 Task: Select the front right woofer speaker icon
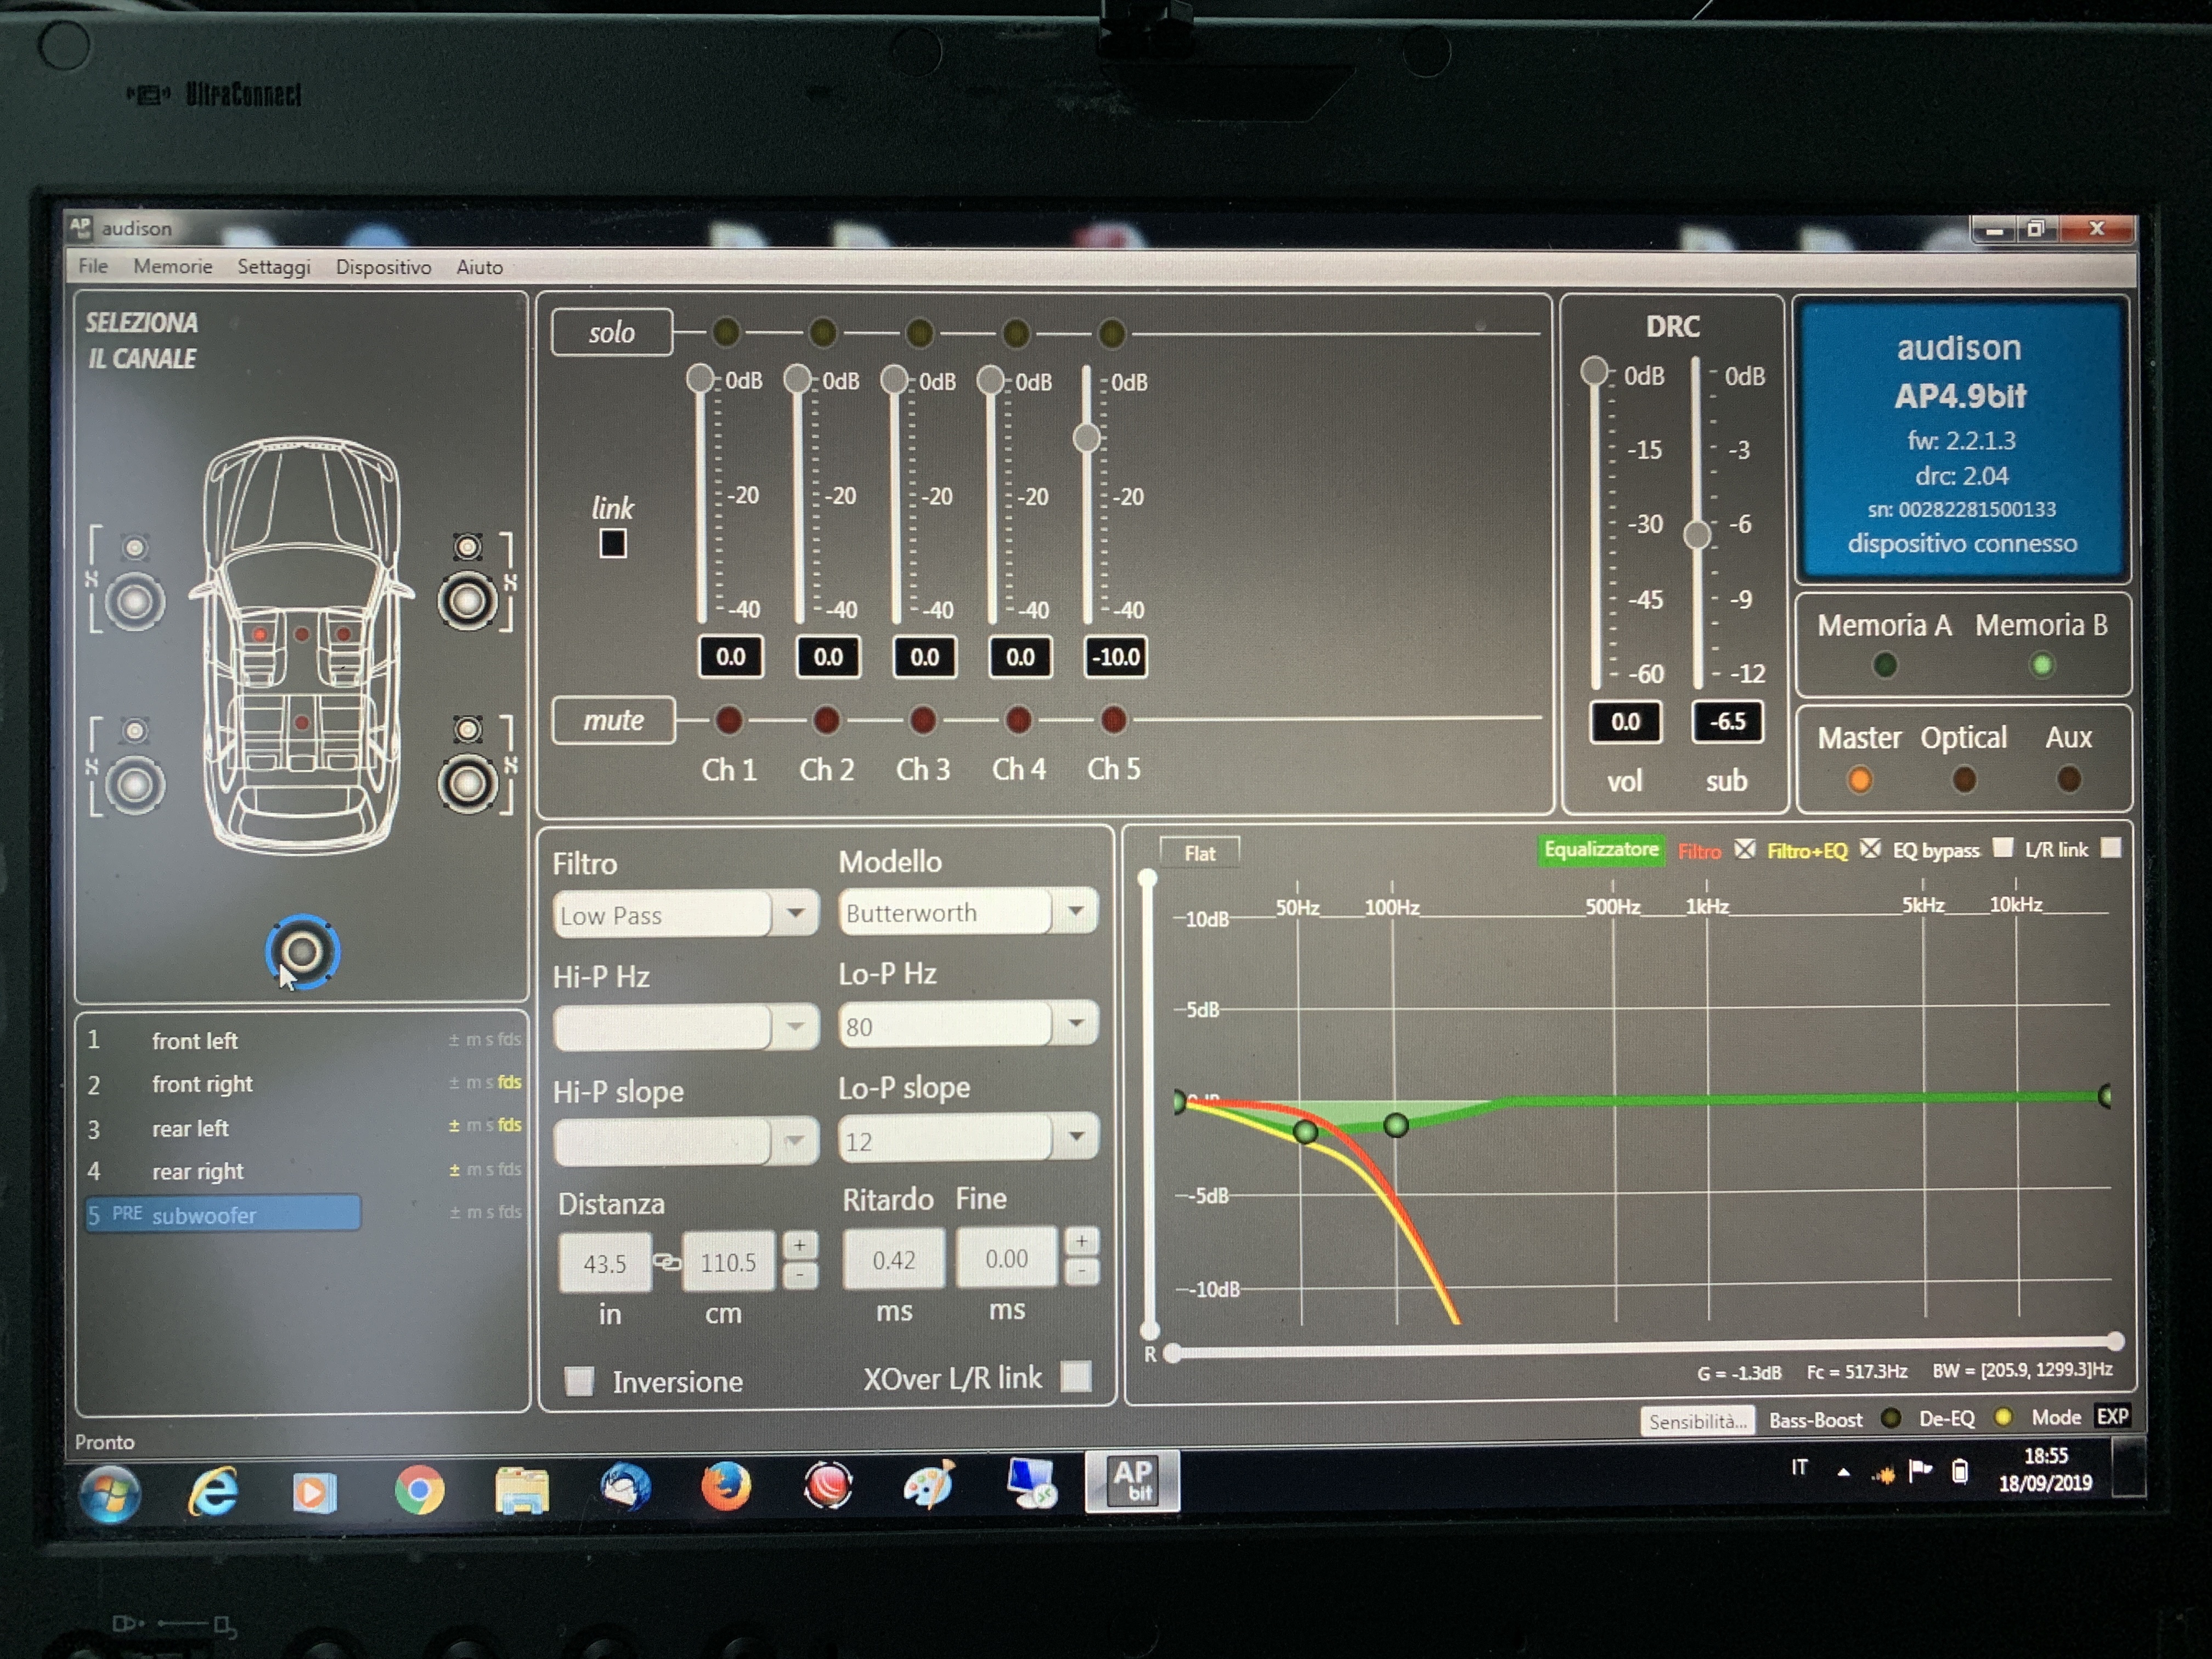point(467,601)
